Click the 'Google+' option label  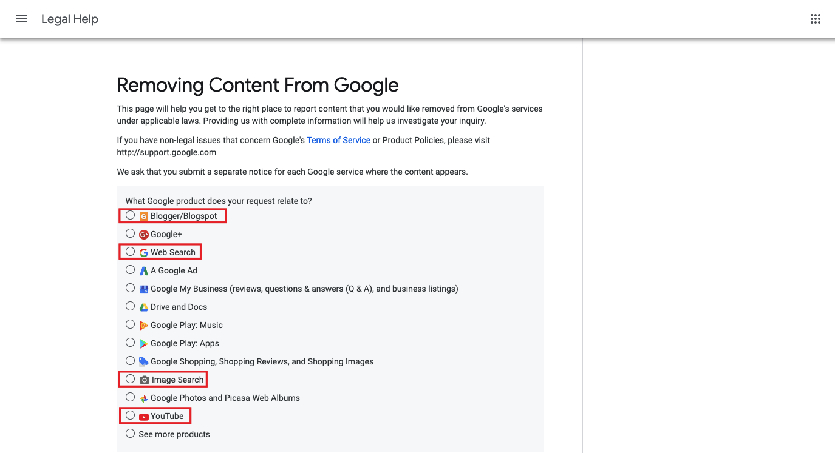(x=166, y=234)
